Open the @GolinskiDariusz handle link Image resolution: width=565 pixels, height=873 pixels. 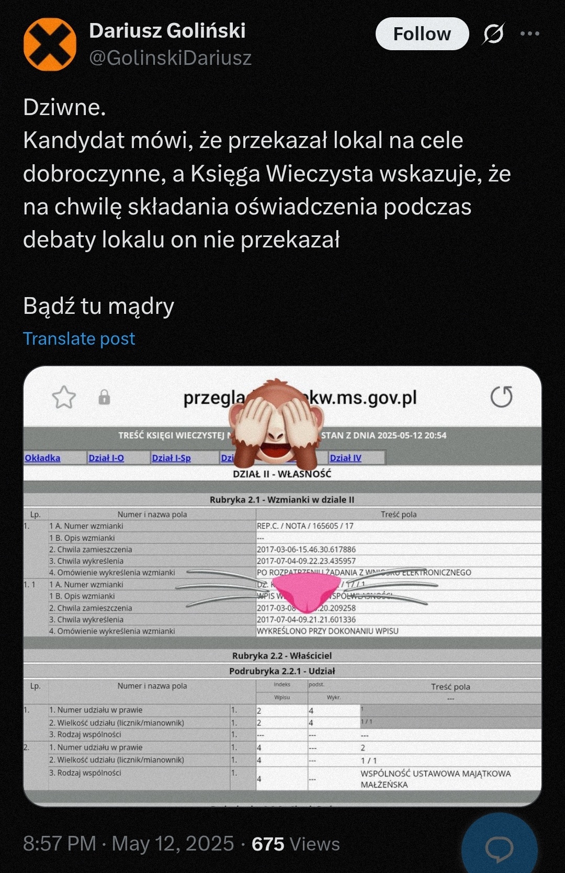pos(171,58)
